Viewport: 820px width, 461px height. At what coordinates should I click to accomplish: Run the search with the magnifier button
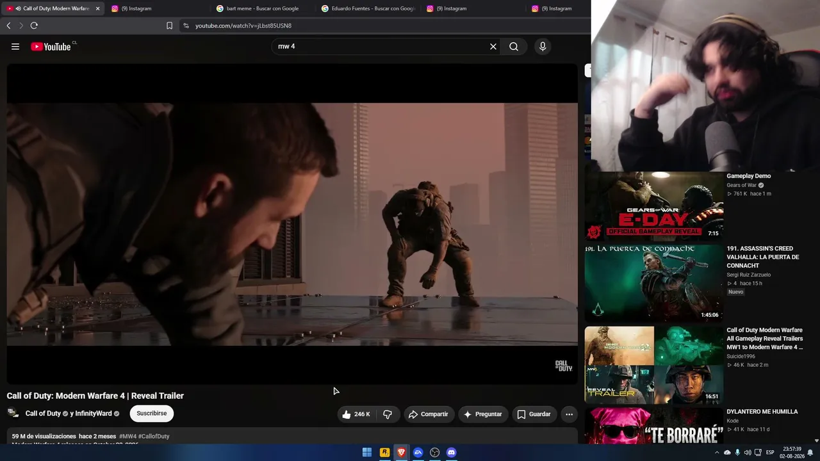click(514, 47)
